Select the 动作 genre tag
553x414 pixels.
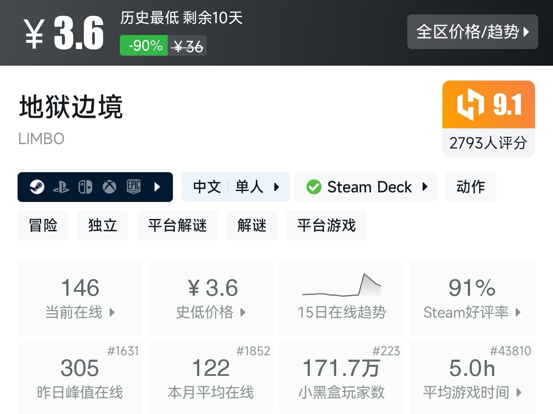tap(470, 187)
